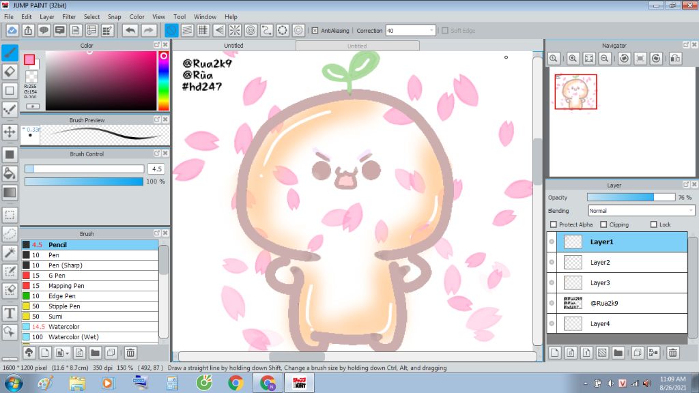Hide Layer3 via its visibility dot
This screenshot has width=699, height=393.
tap(552, 282)
